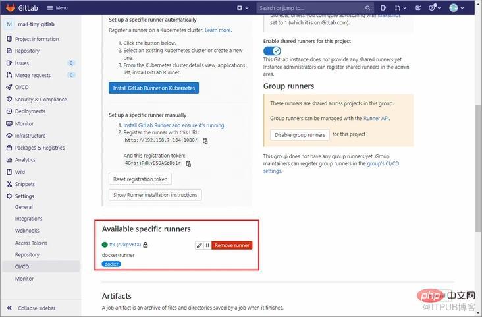
Task: Click the Repository book icon in sidebar
Action: [x=9, y=51]
